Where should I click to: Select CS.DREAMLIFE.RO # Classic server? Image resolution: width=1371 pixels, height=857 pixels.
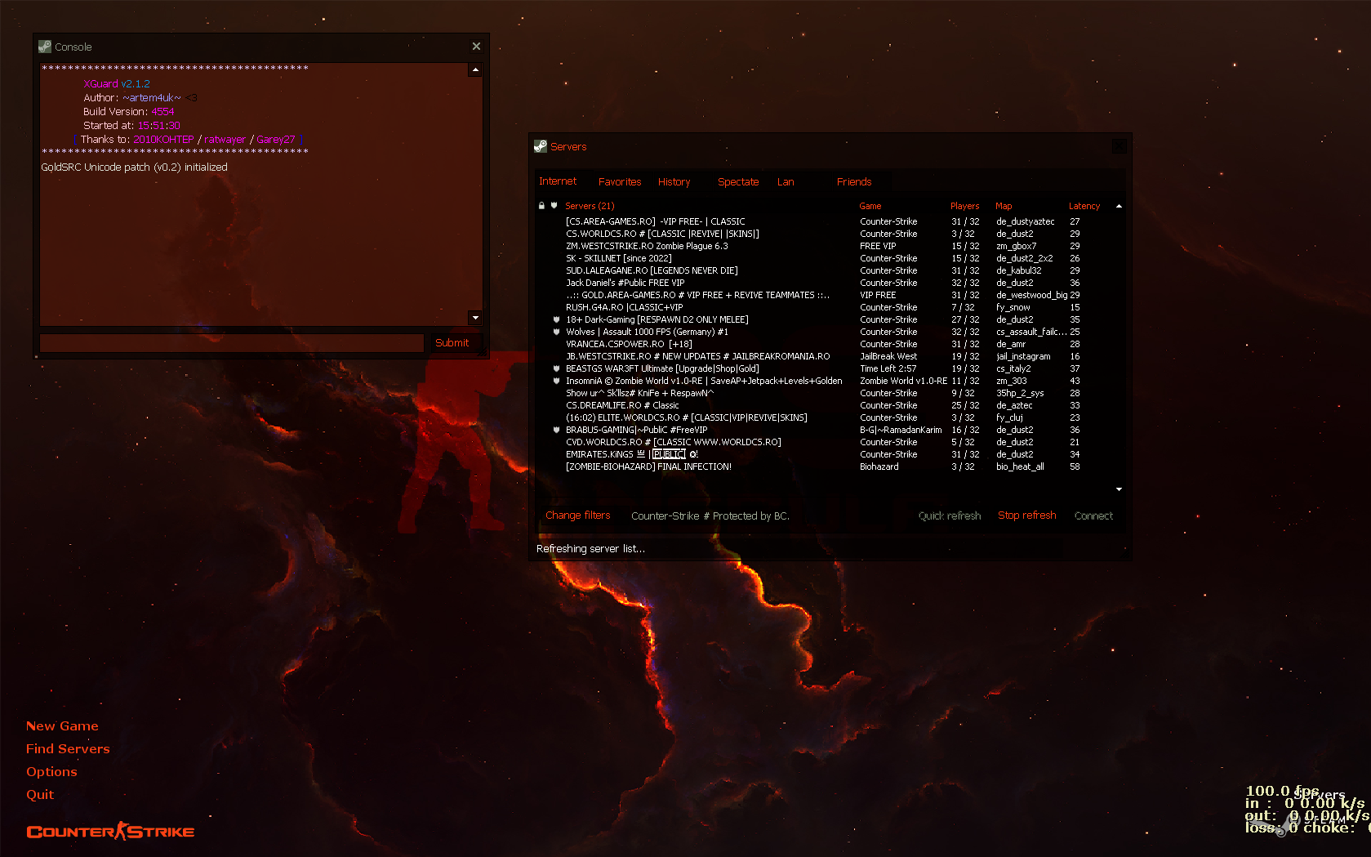[825, 405]
